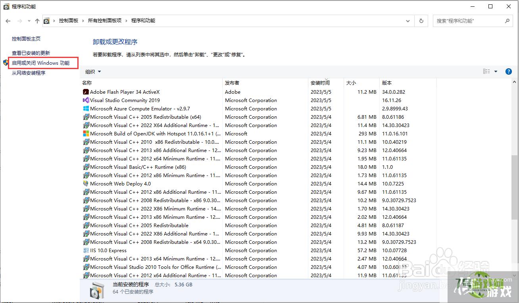The image size is (519, 303).
Task: Sort list by 安装时间 column header
Action: (x=326, y=83)
